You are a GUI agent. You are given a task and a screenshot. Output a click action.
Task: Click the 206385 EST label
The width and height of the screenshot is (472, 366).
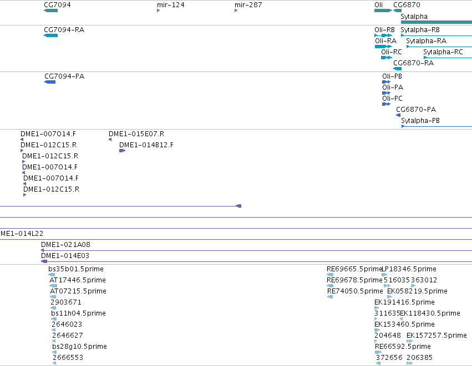(419, 358)
